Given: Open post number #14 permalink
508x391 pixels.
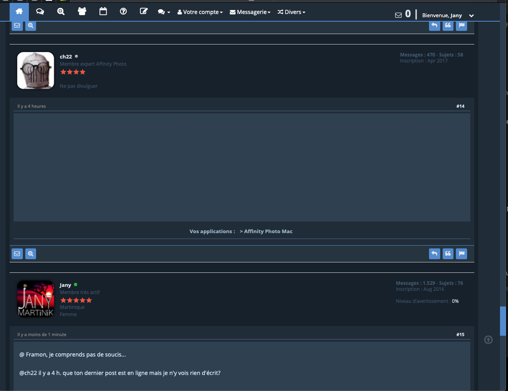Looking at the screenshot, I should point(460,106).
